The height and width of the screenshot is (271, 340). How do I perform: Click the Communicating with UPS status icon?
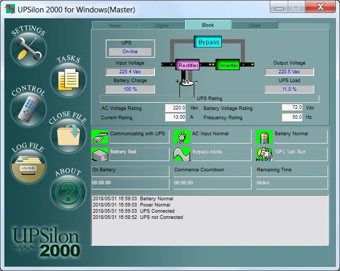(100, 137)
